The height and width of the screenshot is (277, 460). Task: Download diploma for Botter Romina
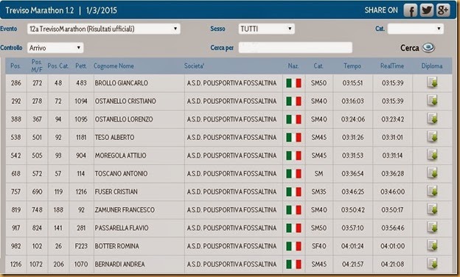coord(432,246)
